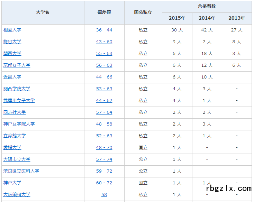Select 2013年 count 6 人 for 京都女子大学
The height and width of the screenshot is (202, 254).
click(x=237, y=65)
